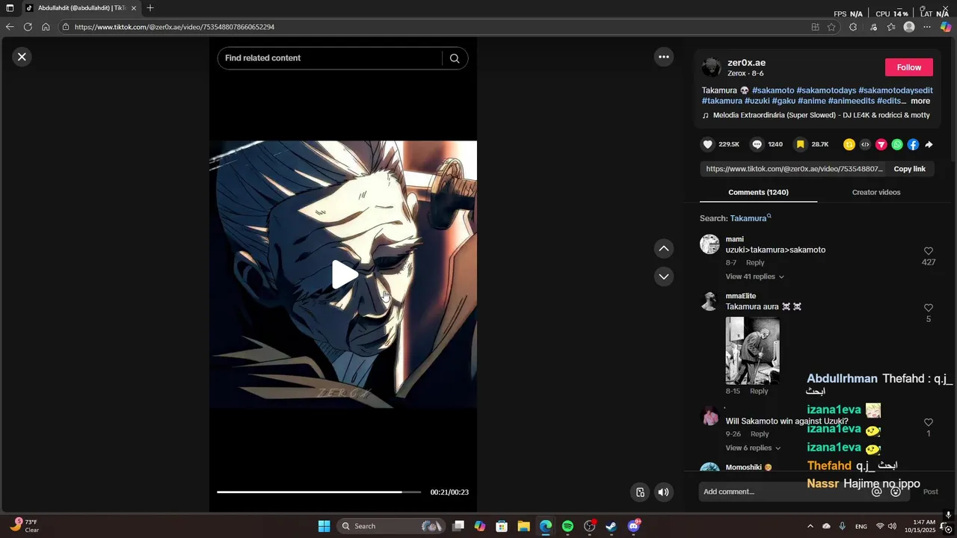
Task: Open more share options arrow
Action: [929, 145]
